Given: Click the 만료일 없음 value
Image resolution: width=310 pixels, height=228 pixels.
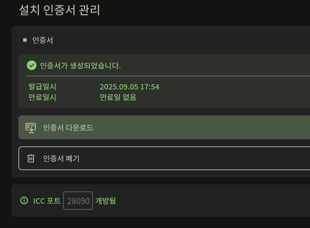Looking at the screenshot, I should click(x=118, y=97).
